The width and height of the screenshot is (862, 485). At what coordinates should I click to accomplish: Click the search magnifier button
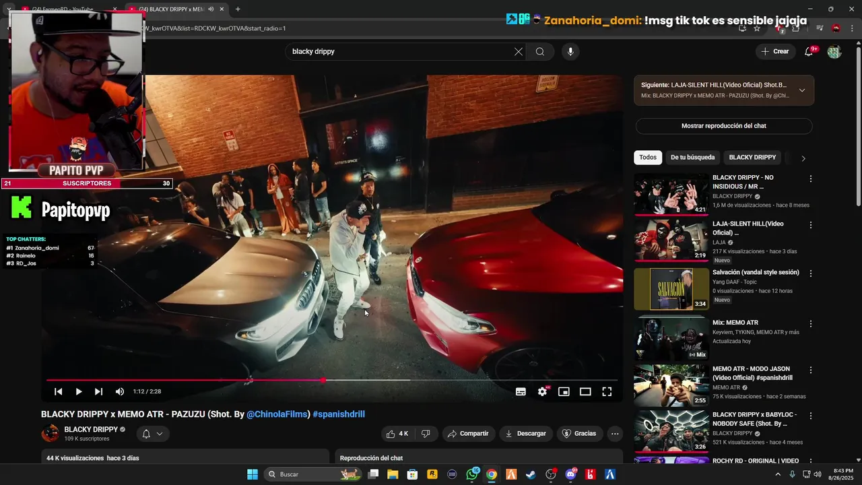pos(540,52)
